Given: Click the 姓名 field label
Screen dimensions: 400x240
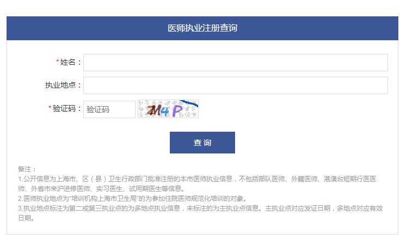Looking at the screenshot, I should tap(70, 63).
